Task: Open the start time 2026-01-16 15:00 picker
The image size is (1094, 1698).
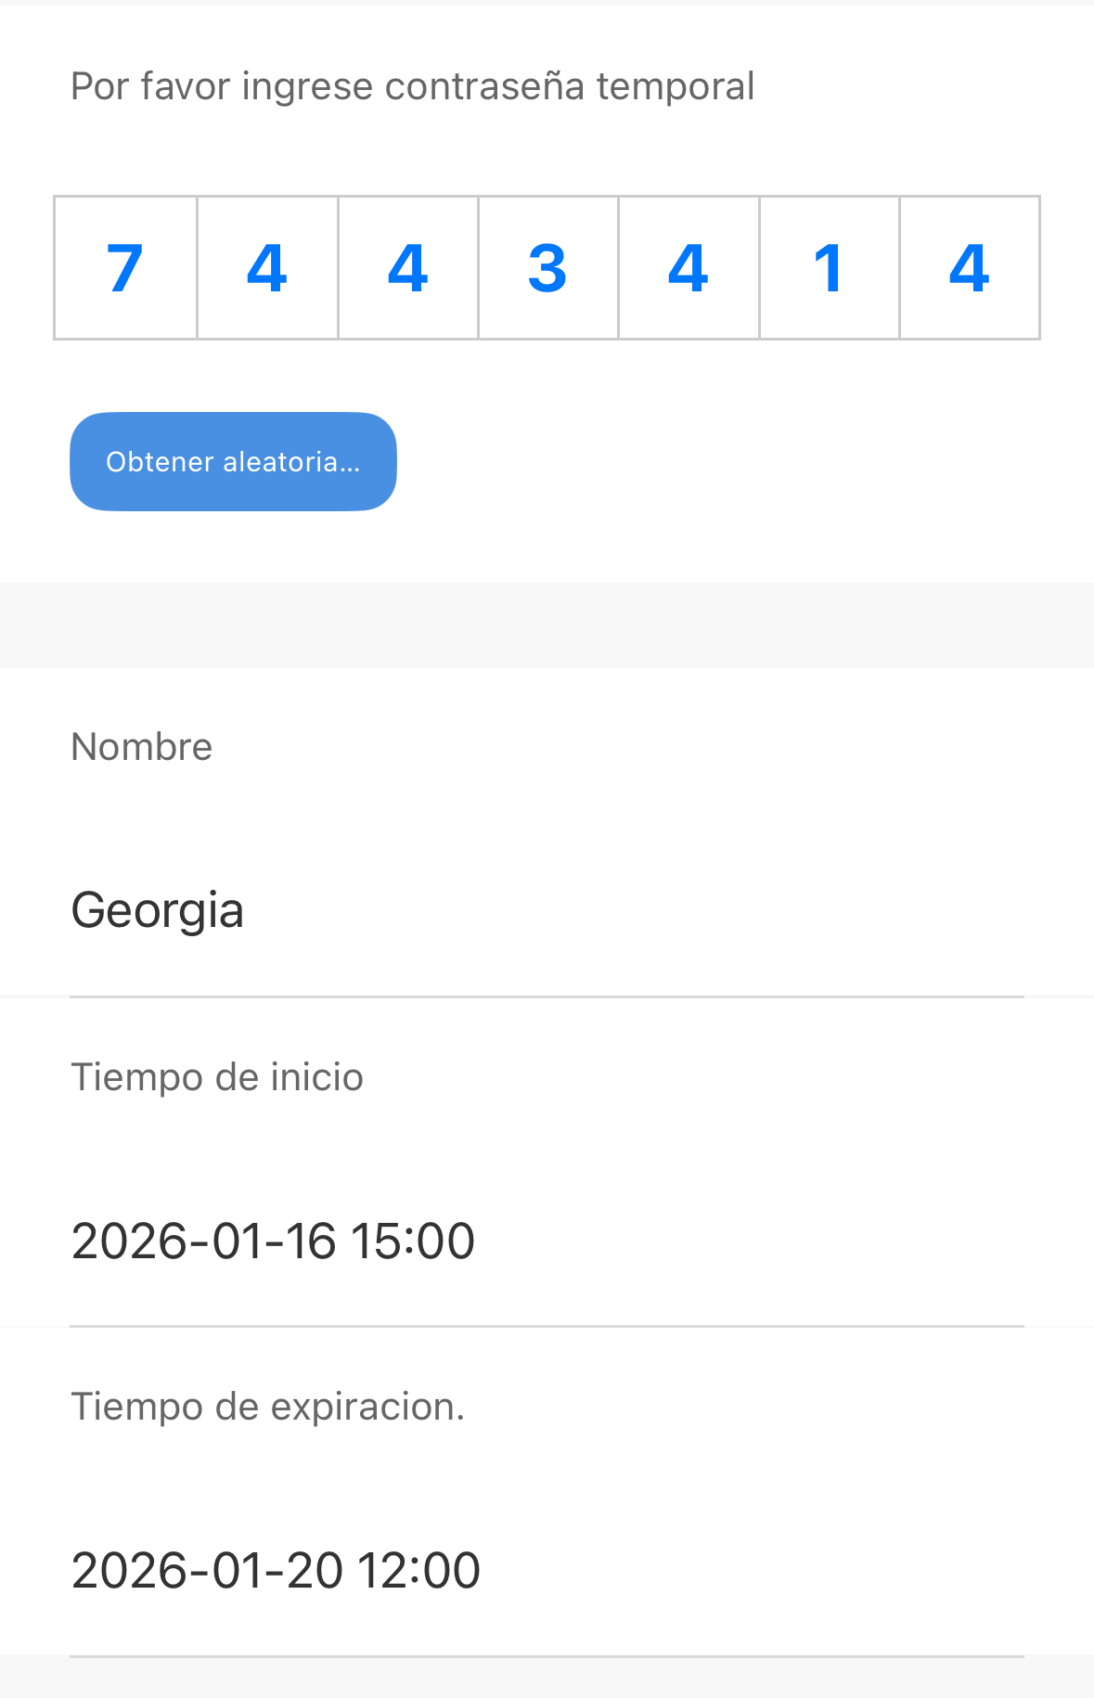Action: (547, 1240)
